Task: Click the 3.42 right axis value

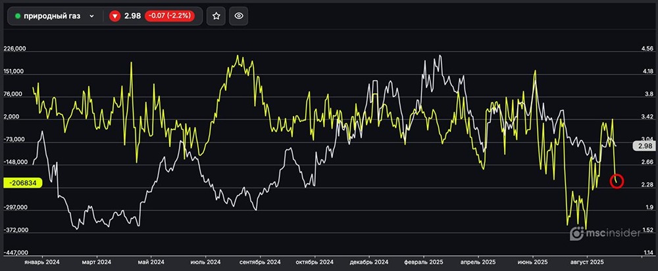Action: pos(647,117)
